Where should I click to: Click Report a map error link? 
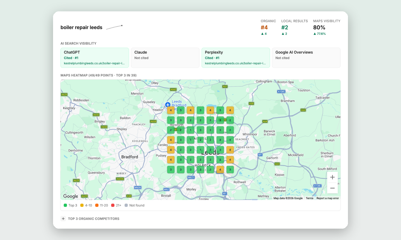(327, 198)
